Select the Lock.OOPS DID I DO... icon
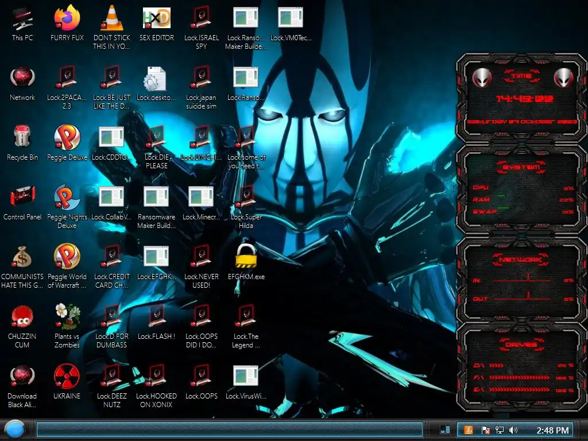Viewport: 588px width, 441px height. point(201,316)
